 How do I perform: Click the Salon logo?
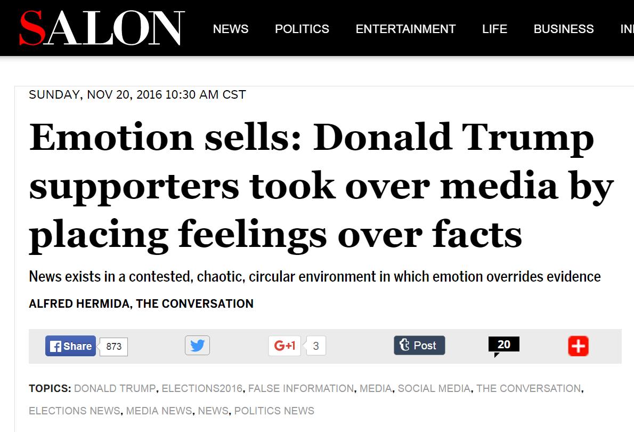(101, 28)
